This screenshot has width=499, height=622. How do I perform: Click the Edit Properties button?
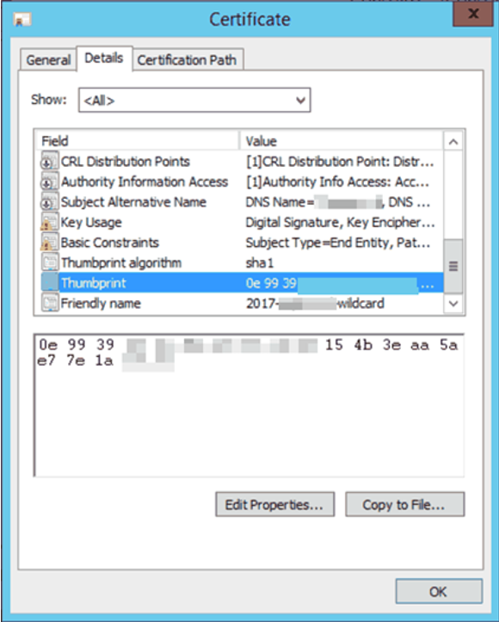(x=275, y=505)
